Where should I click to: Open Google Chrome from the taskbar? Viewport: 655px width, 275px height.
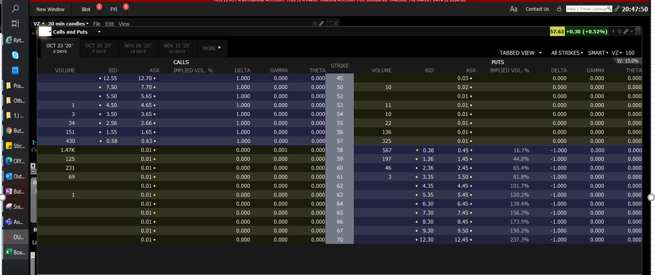[9, 131]
